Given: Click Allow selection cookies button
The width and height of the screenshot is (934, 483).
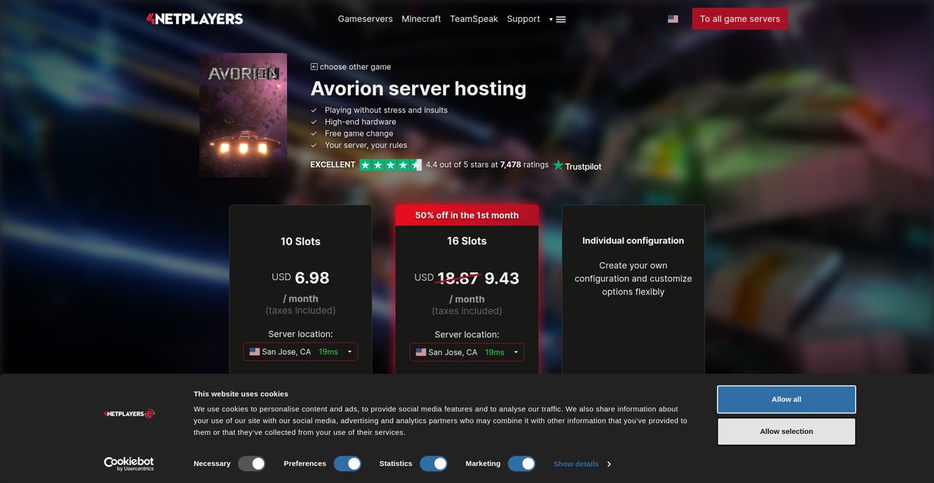Looking at the screenshot, I should (786, 432).
